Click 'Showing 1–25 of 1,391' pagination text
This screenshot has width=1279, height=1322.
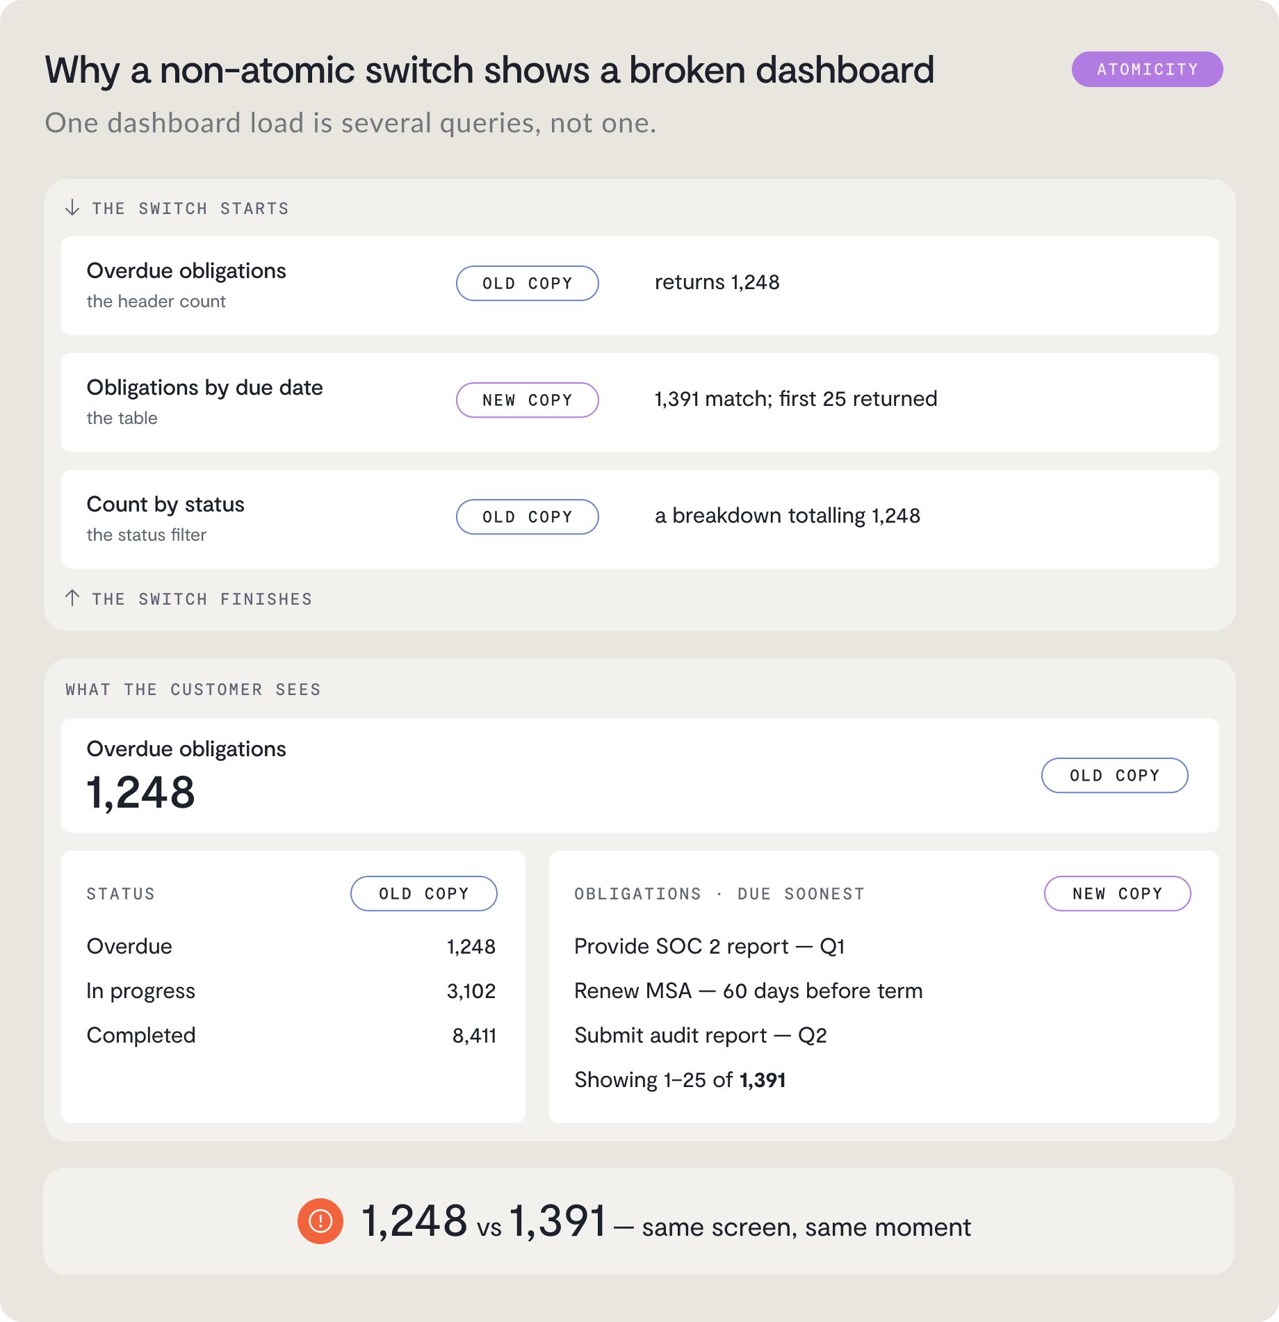(x=680, y=1080)
